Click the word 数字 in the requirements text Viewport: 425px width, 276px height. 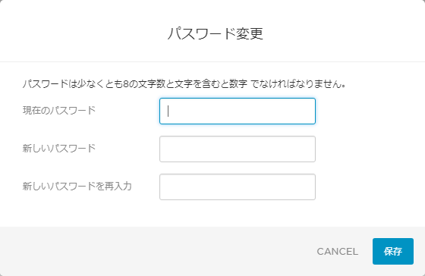click(x=238, y=84)
